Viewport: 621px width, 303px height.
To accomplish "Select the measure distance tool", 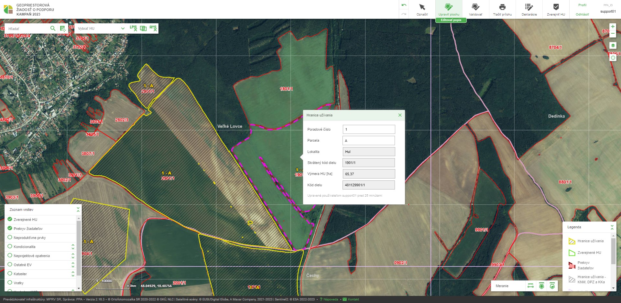I will 530,286.
